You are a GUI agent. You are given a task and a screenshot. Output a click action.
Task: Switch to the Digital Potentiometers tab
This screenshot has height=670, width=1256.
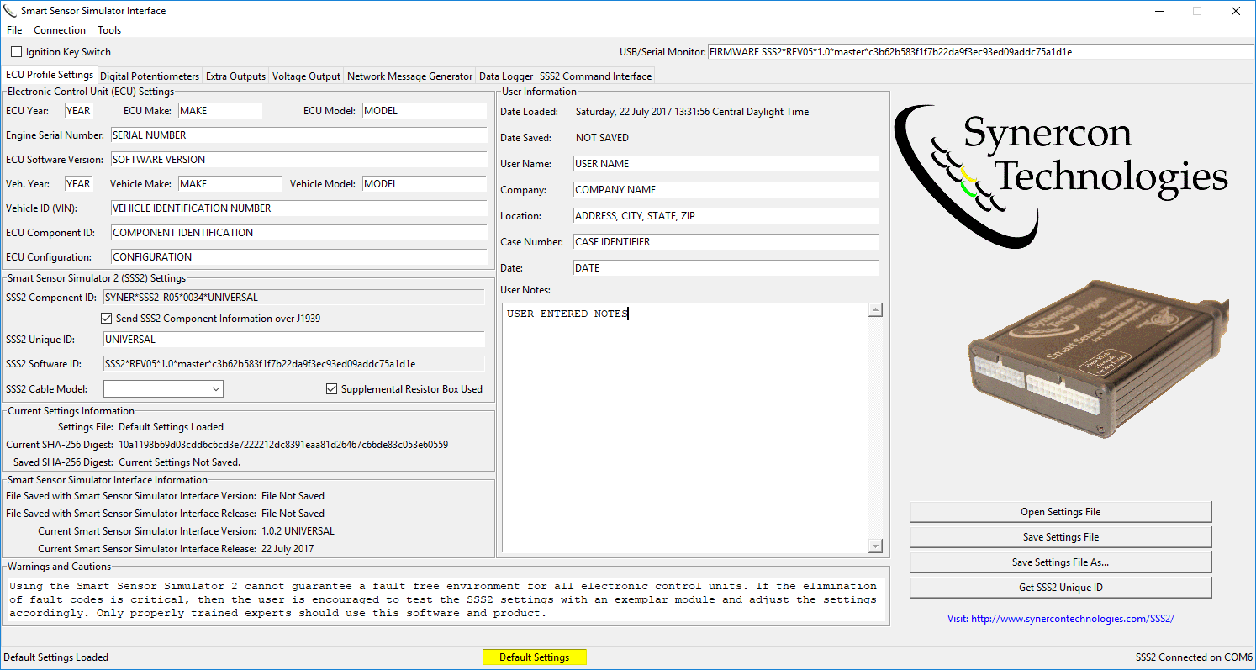(150, 76)
